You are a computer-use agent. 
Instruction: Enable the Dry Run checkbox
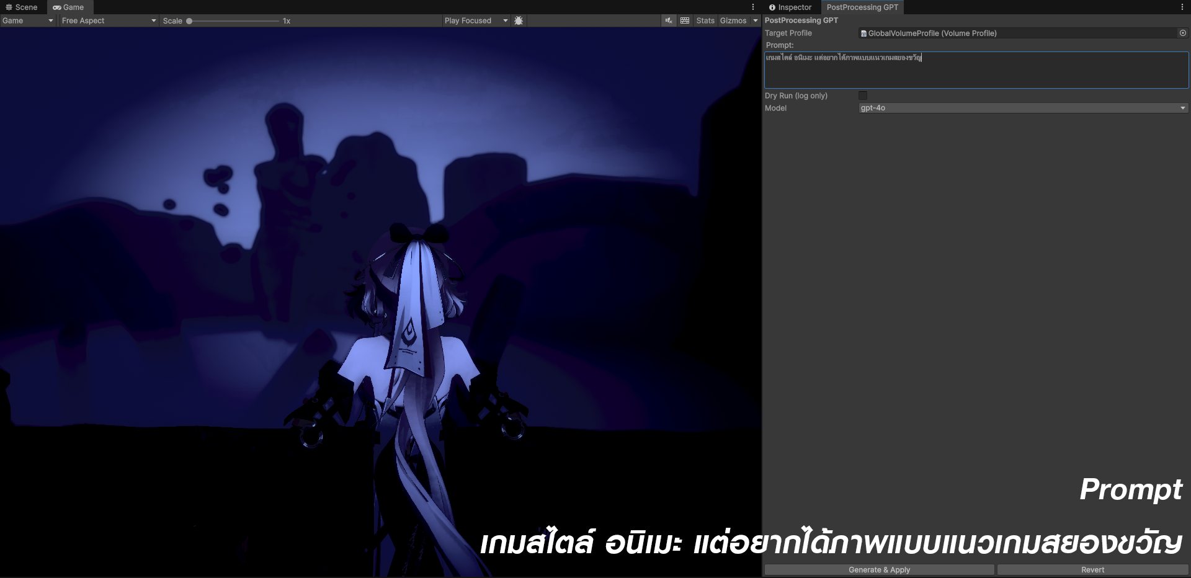[x=863, y=96]
